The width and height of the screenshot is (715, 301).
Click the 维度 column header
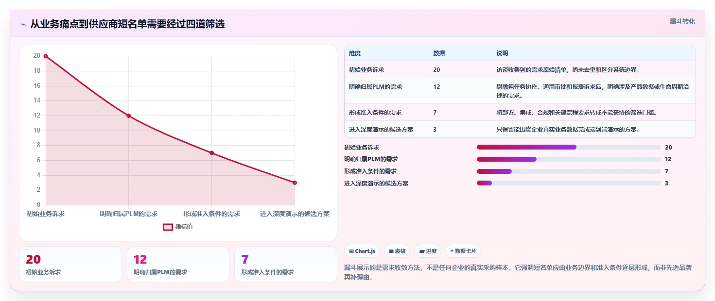tap(355, 53)
